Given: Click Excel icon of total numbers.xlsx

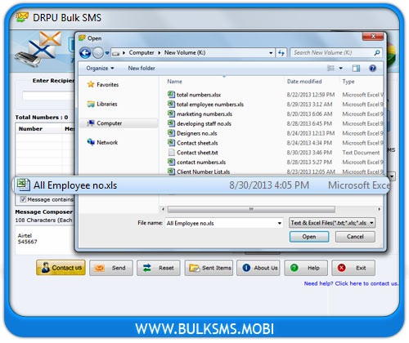Looking at the screenshot, I should pos(171,95).
